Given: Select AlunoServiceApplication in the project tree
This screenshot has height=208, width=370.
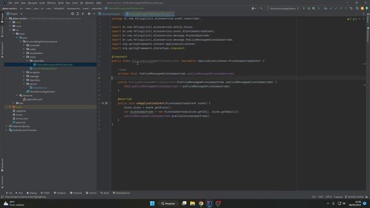Looking at the screenshot, I should pos(40,91).
